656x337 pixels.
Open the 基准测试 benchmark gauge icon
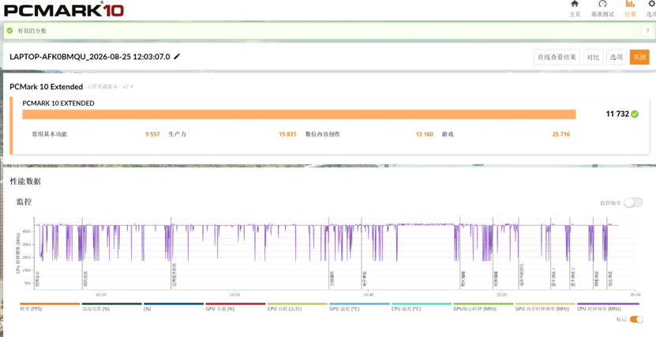click(602, 4)
